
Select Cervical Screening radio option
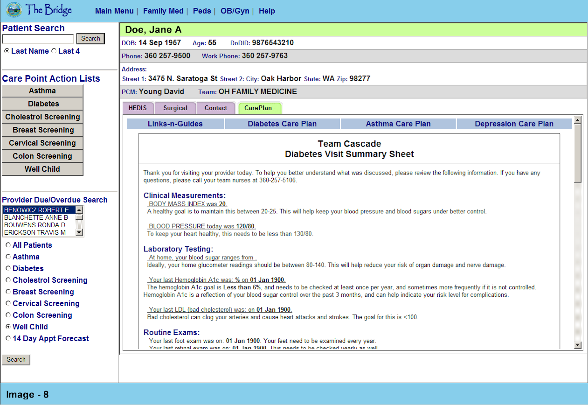click(x=8, y=303)
